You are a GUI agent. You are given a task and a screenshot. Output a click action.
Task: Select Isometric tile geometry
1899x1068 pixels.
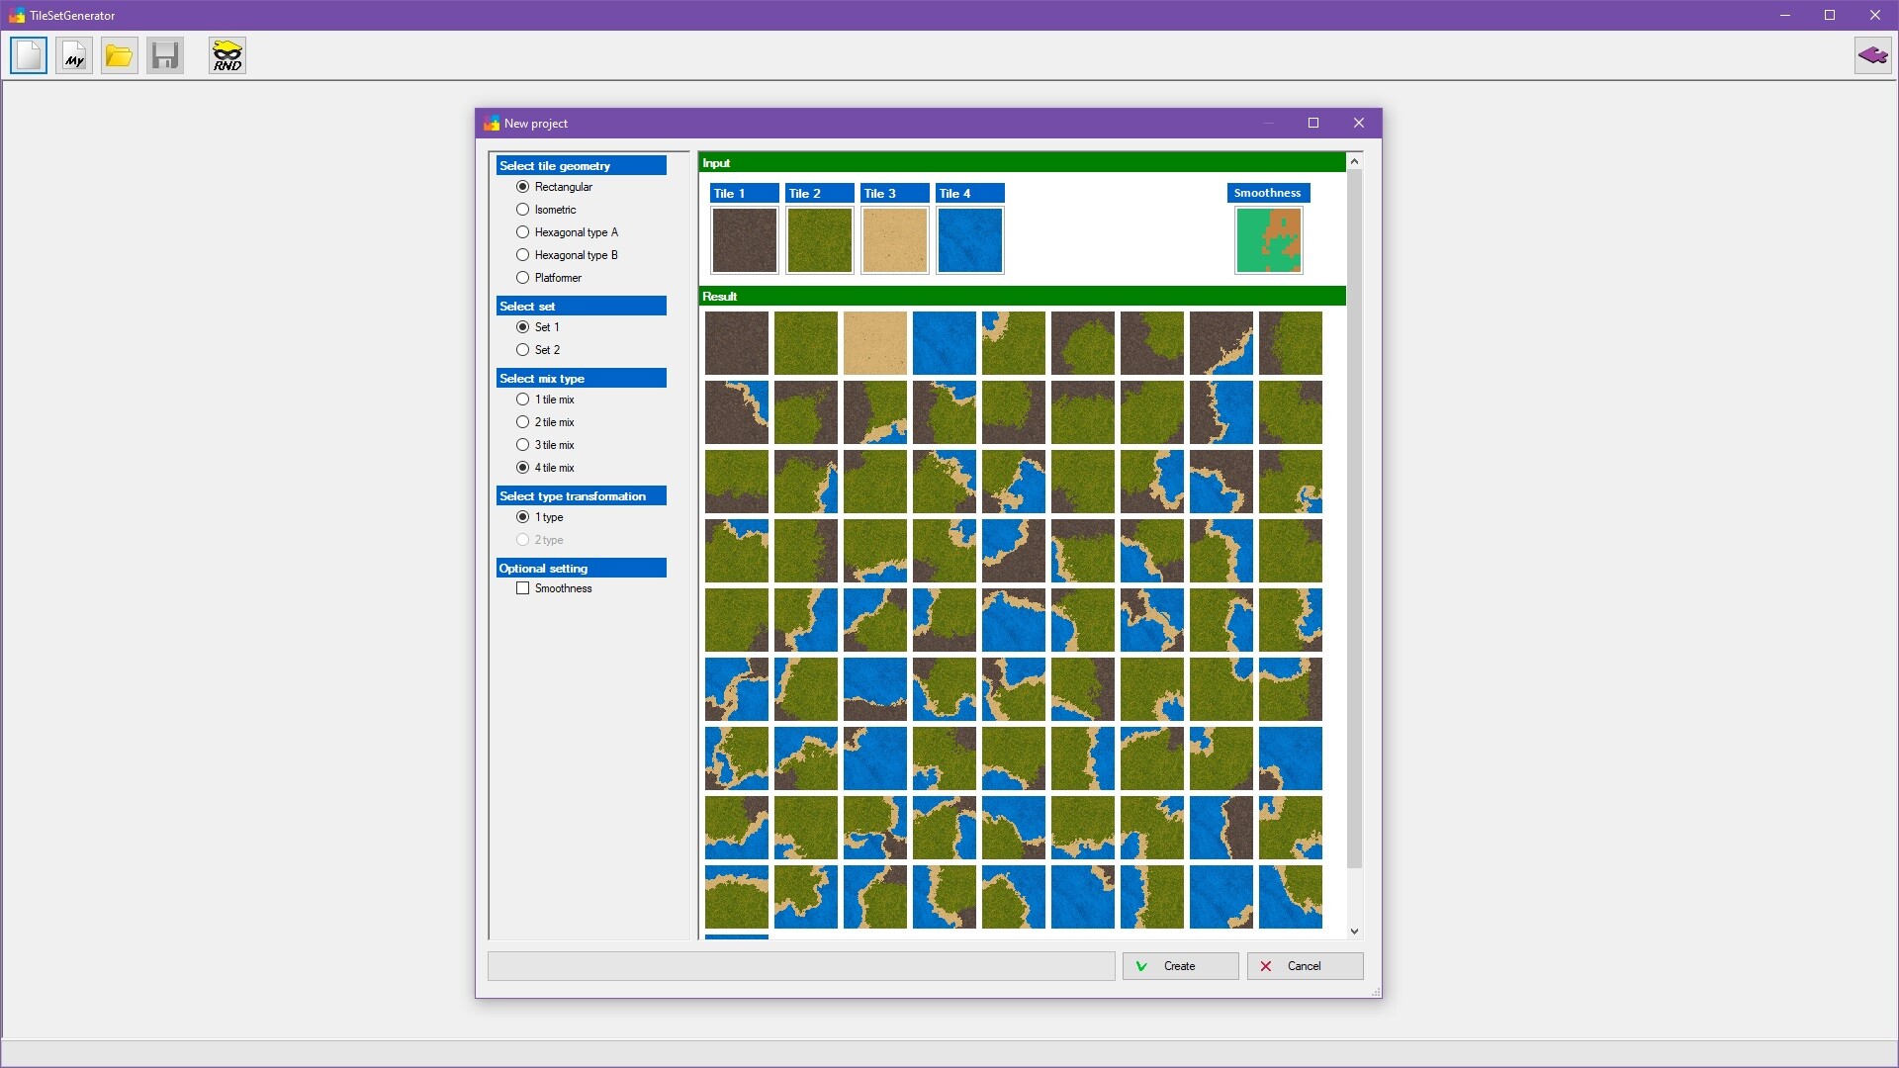tap(523, 209)
